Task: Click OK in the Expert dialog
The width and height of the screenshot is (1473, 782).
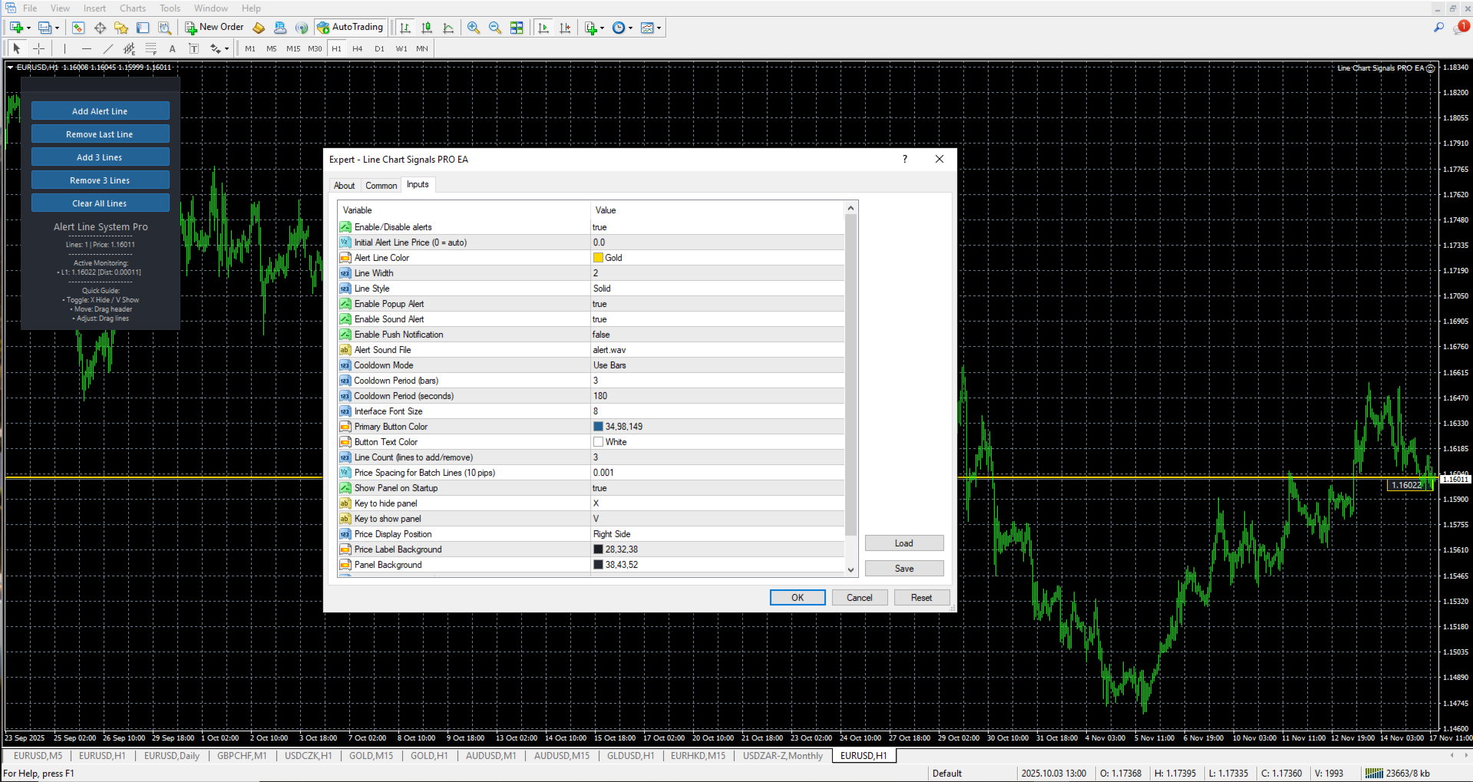Action: coord(798,598)
